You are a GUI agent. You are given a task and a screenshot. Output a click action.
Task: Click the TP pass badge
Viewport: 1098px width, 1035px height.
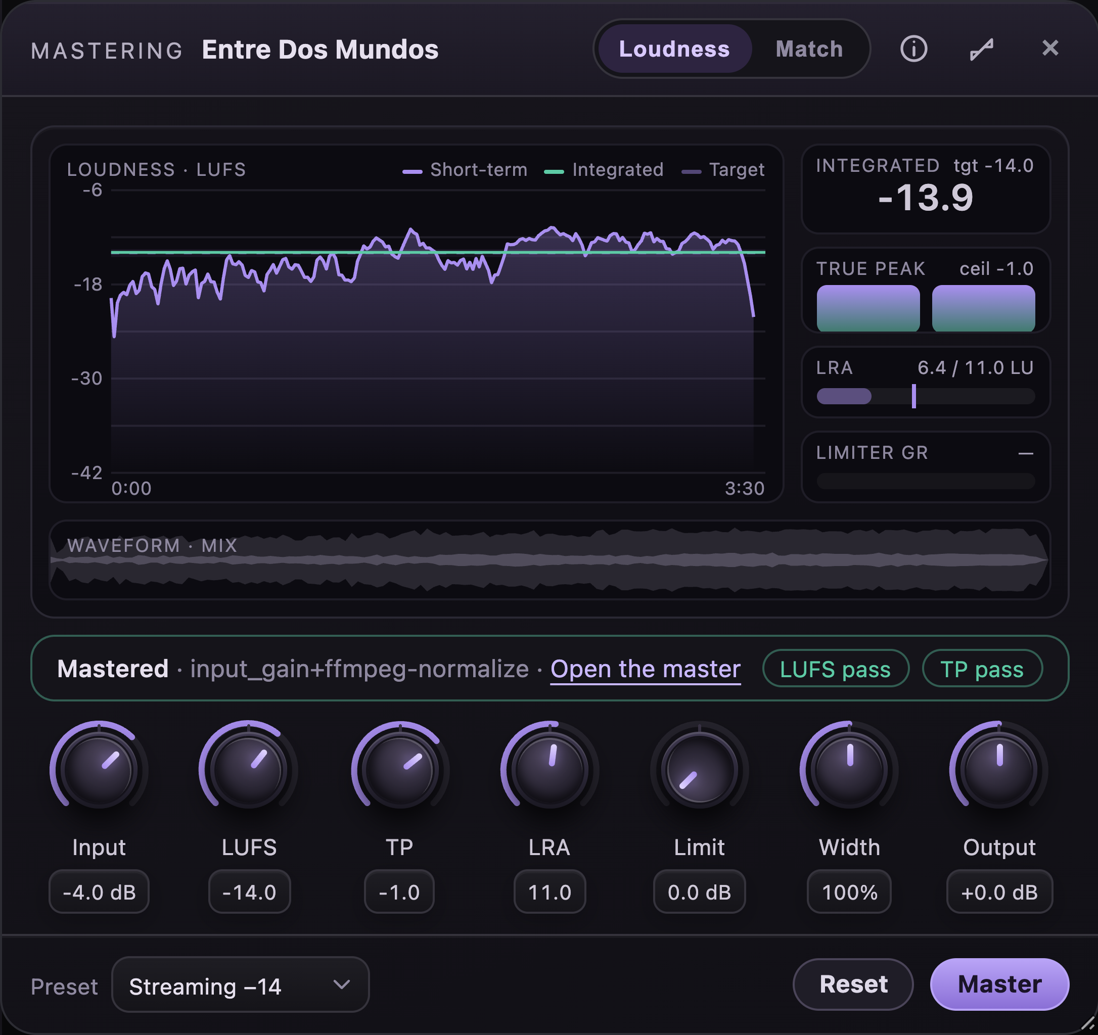coord(982,669)
